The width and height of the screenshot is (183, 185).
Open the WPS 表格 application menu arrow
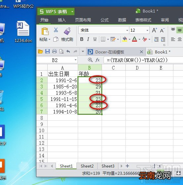coord(72,12)
